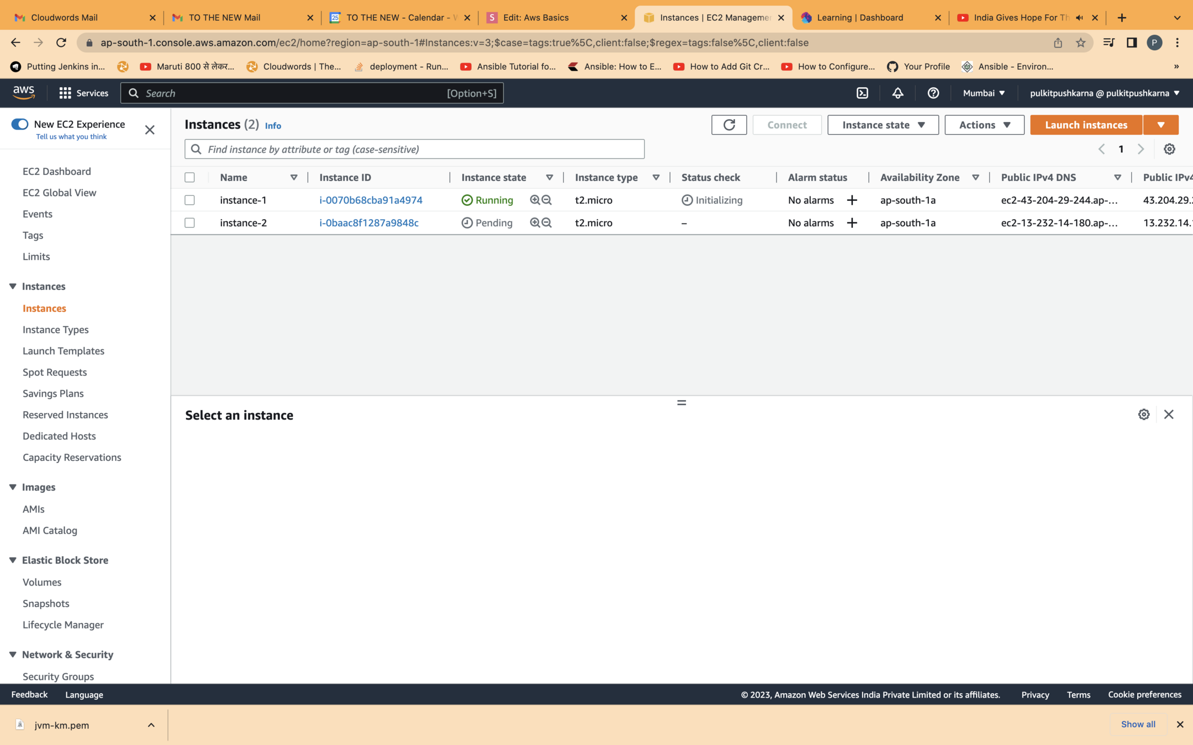Toggle the New EC2 Experience switch
This screenshot has height=745, width=1193.
(x=20, y=124)
